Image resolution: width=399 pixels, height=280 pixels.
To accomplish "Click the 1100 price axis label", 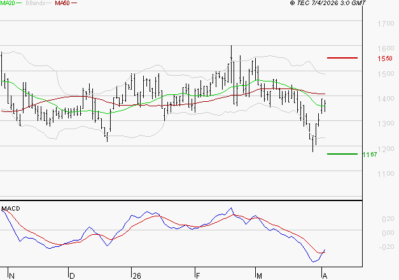I will point(386,174).
